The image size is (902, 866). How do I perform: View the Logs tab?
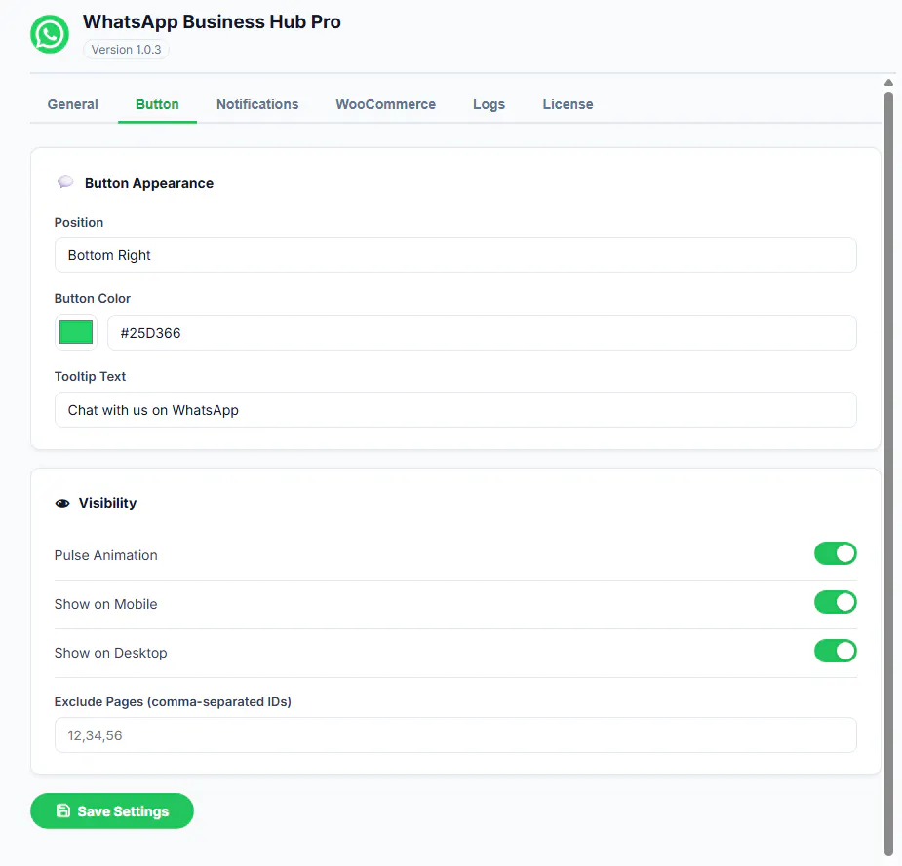(489, 104)
